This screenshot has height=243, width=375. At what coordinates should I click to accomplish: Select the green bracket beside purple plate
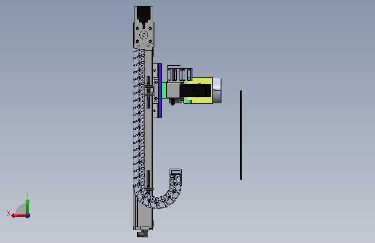[164, 90]
